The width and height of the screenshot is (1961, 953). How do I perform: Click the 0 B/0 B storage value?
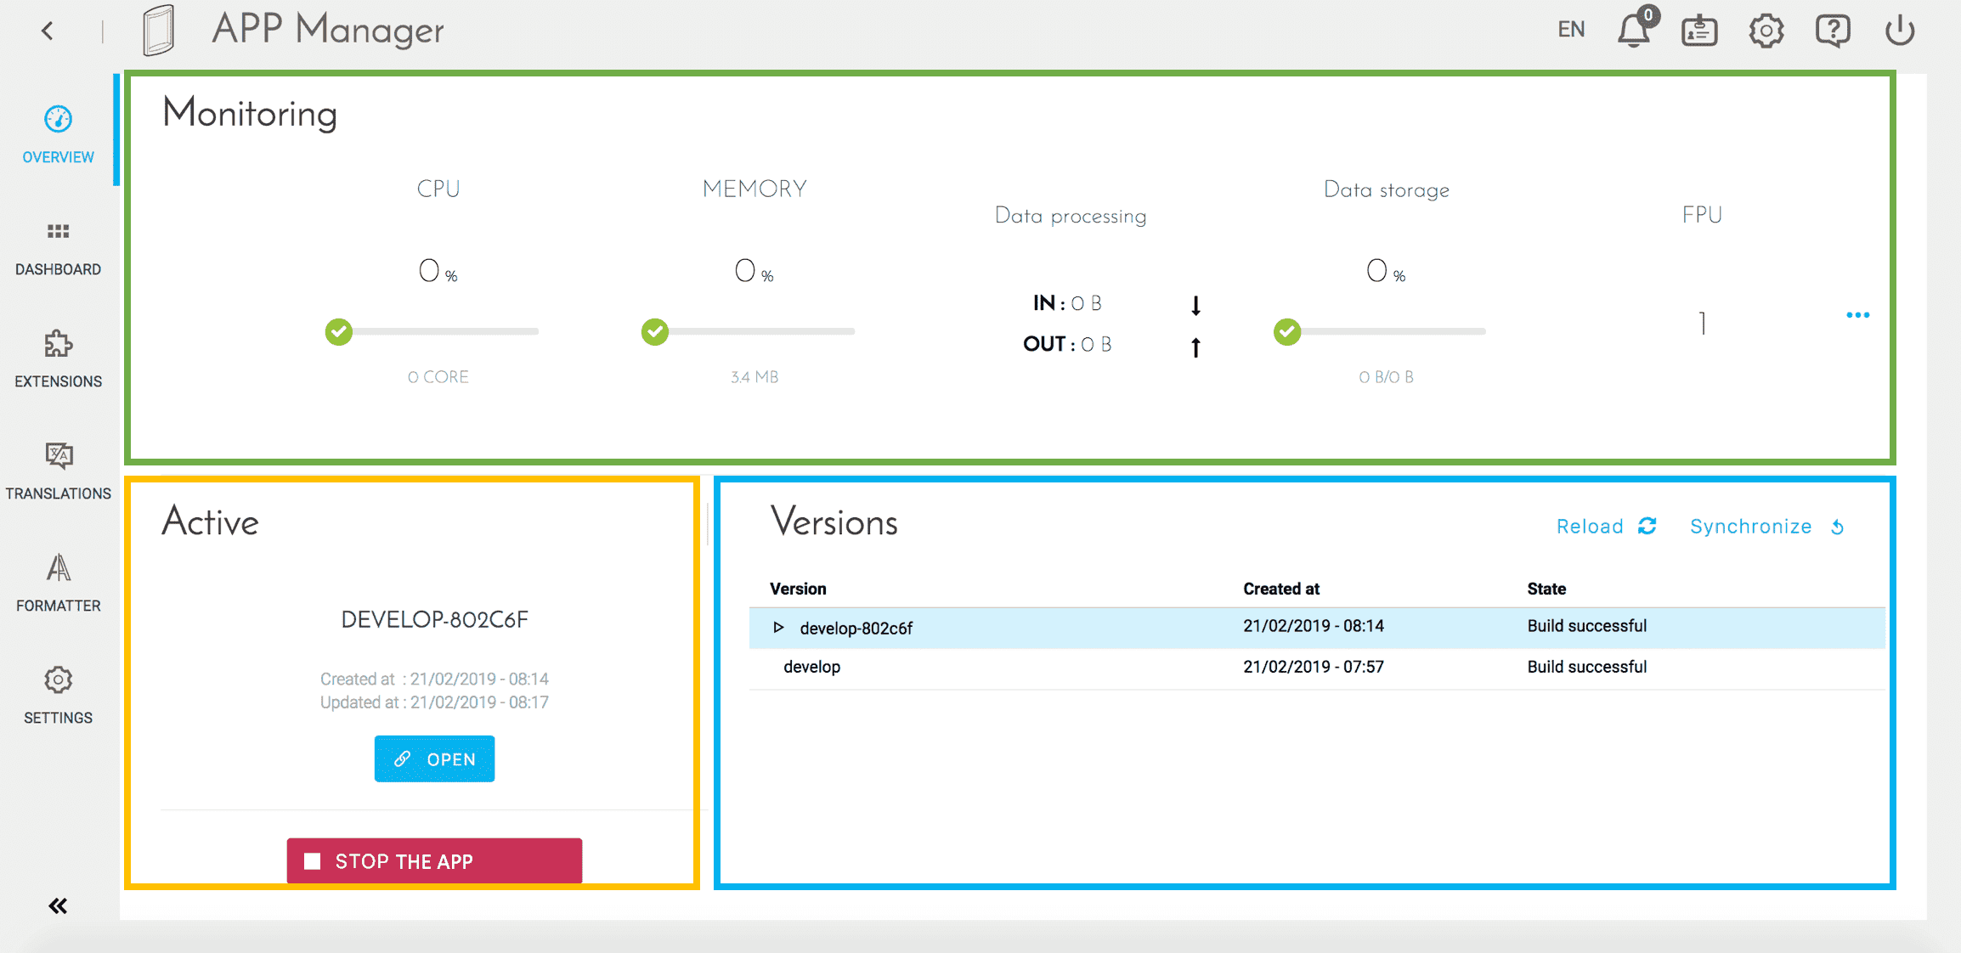point(1387,376)
